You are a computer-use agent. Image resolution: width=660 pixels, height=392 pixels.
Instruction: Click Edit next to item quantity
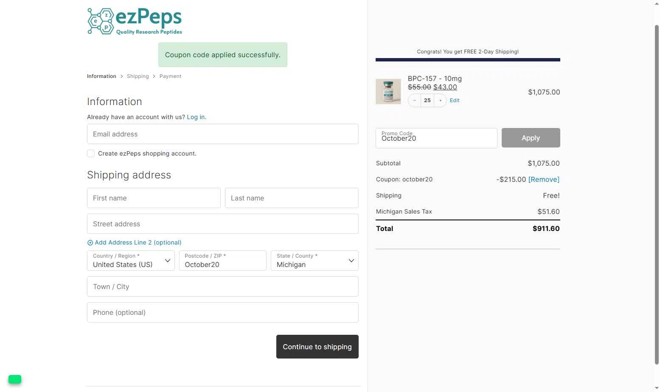coord(455,100)
